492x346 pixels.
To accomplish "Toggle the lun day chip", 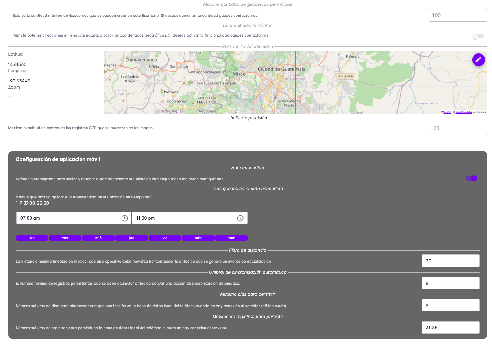I will pyautogui.click(x=32, y=238).
